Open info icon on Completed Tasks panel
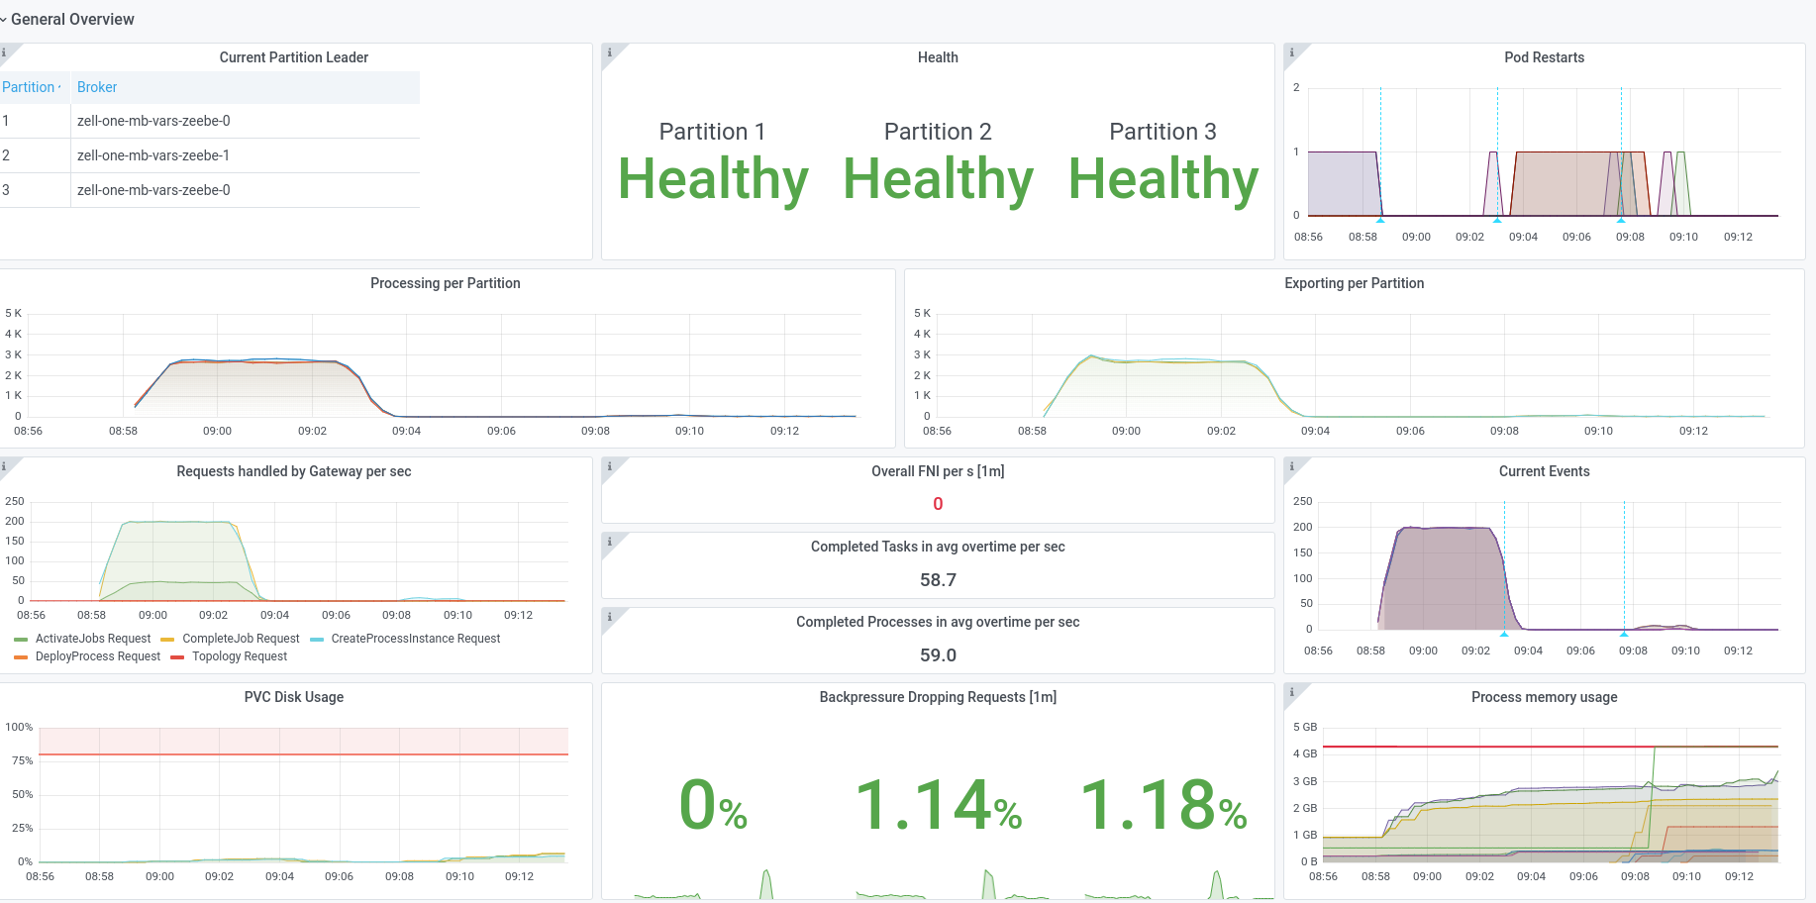Image resolution: width=1816 pixels, height=903 pixels. pyautogui.click(x=610, y=542)
